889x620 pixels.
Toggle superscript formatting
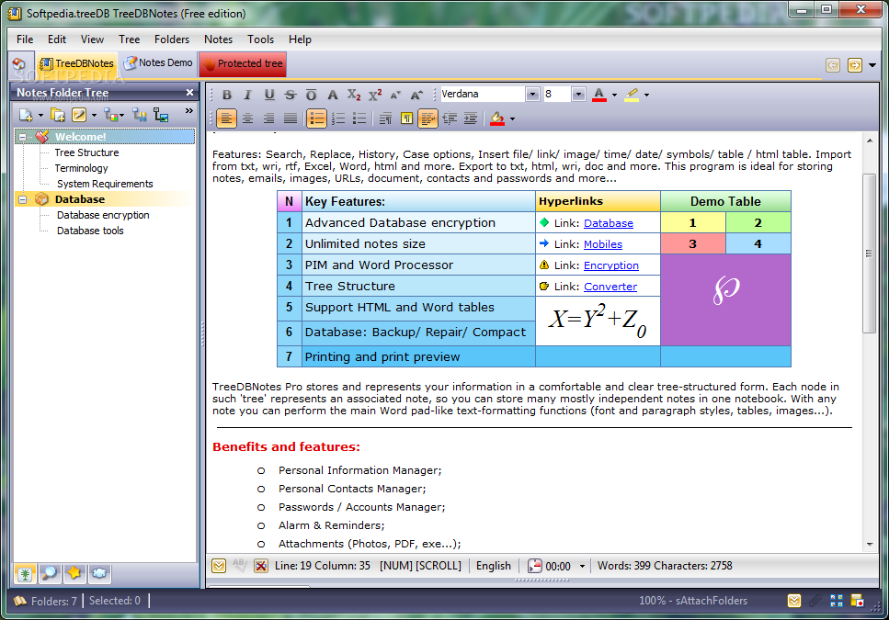[x=375, y=95]
